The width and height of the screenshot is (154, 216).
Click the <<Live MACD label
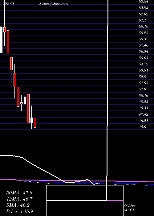(130, 208)
